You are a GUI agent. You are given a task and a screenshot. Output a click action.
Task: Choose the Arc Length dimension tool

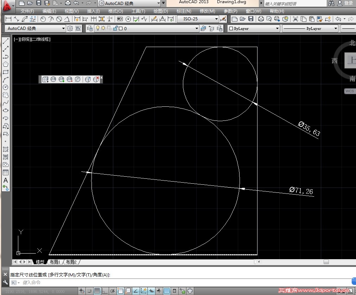pyautogui.click(x=25, y=19)
